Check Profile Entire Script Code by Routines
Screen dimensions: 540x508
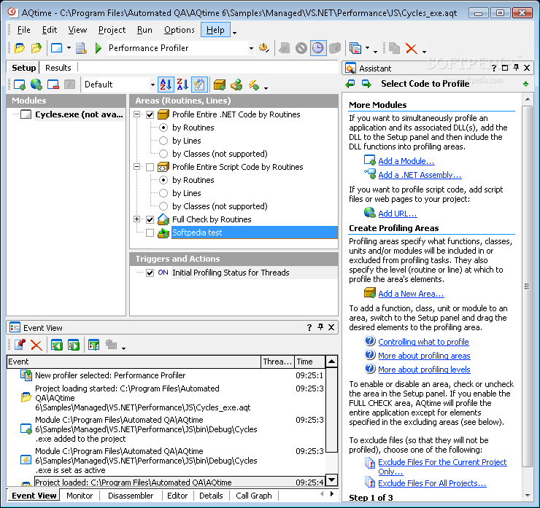pyautogui.click(x=150, y=167)
